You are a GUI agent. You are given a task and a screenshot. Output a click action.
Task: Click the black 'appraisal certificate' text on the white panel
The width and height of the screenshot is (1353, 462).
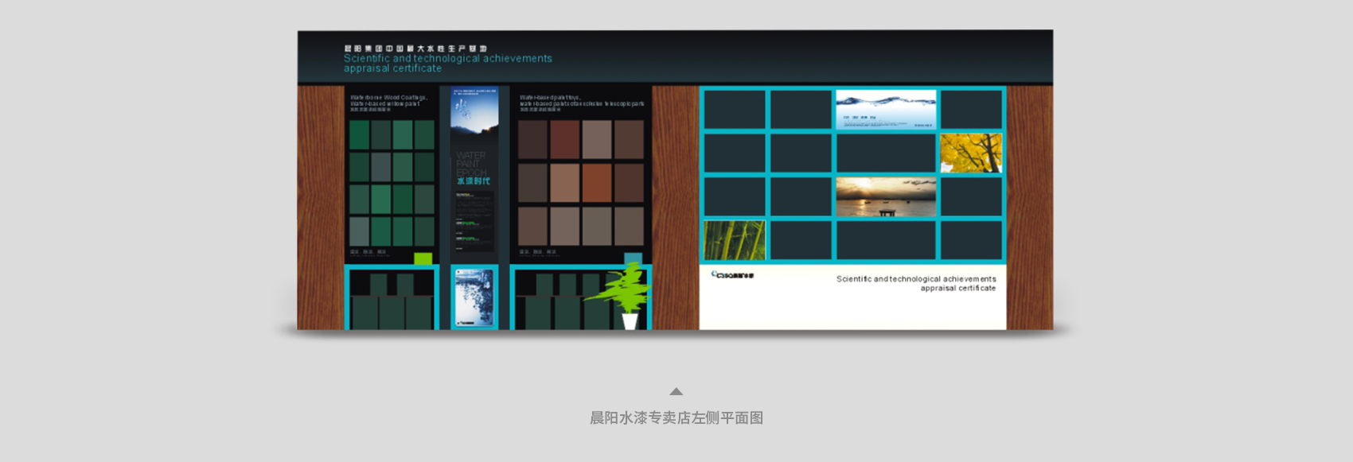pyautogui.click(x=957, y=288)
